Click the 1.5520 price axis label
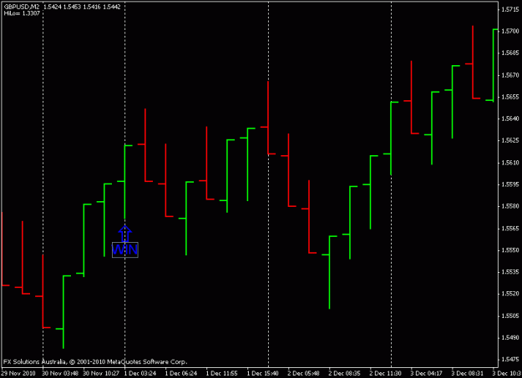This screenshot has width=522, height=378. coord(510,294)
